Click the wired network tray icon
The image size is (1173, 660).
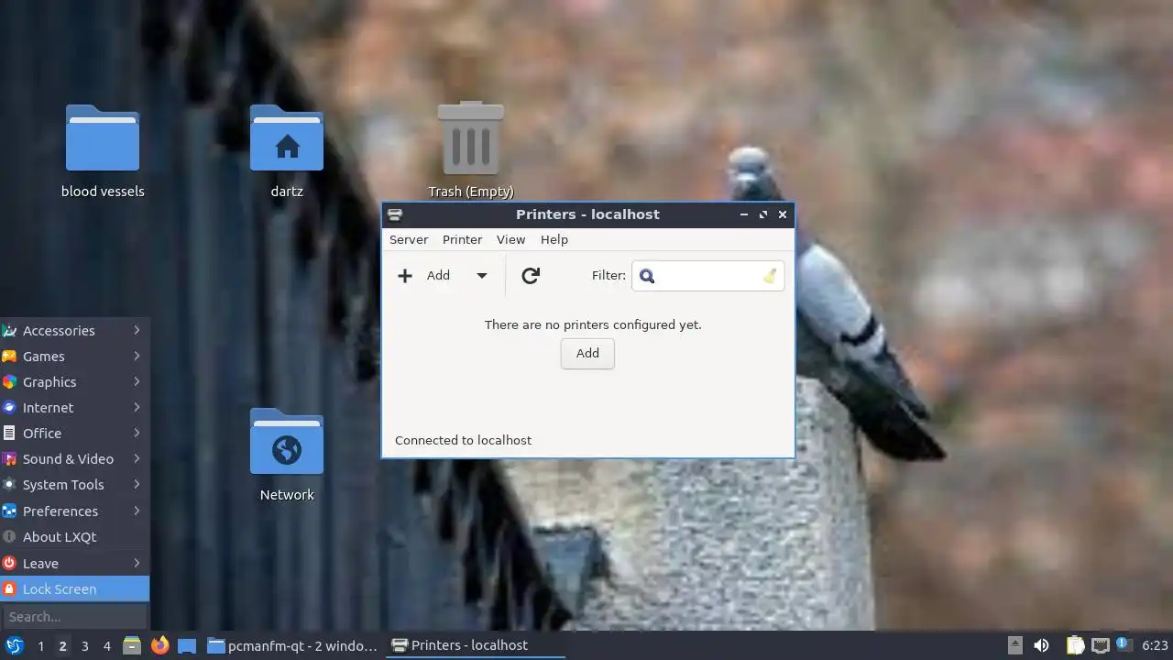pyautogui.click(x=1100, y=645)
